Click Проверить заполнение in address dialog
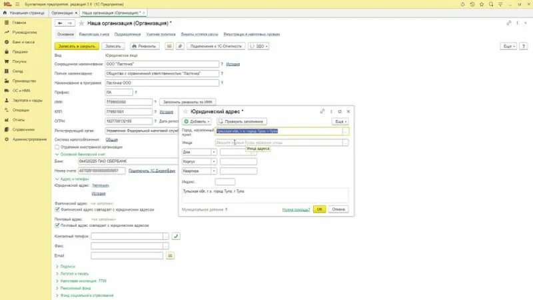Image resolution: width=533 pixels, height=300 pixels. [x=241, y=121]
